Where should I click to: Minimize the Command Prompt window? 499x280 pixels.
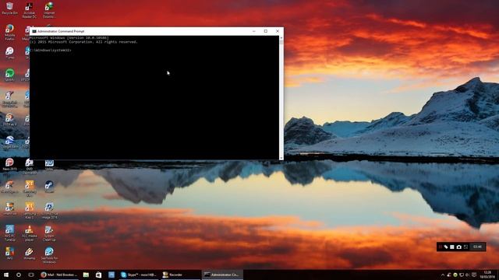(254, 31)
